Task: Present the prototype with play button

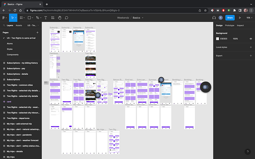Action: coord(240,17)
